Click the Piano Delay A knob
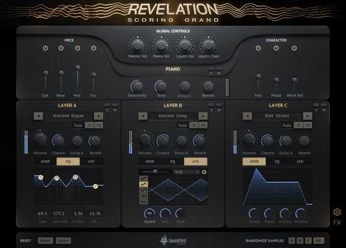 coord(185,87)
